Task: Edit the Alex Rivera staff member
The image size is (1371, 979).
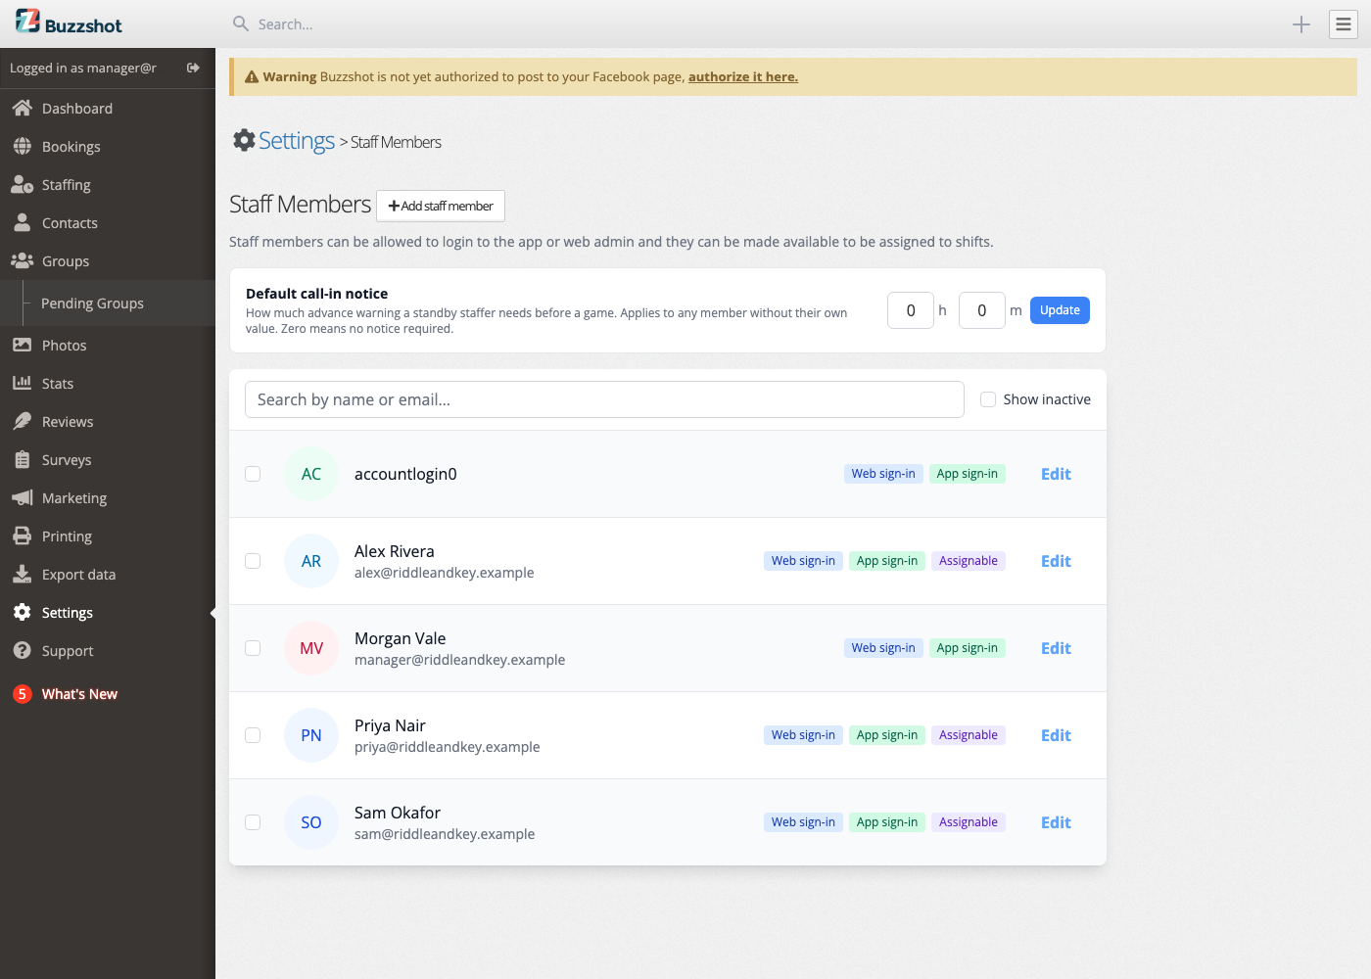Action: 1056,561
